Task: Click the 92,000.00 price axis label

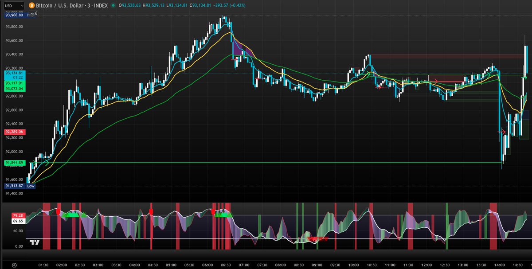Action: tap(14, 152)
